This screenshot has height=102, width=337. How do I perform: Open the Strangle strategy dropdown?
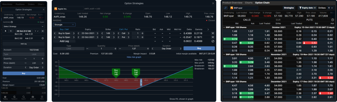(64, 25)
